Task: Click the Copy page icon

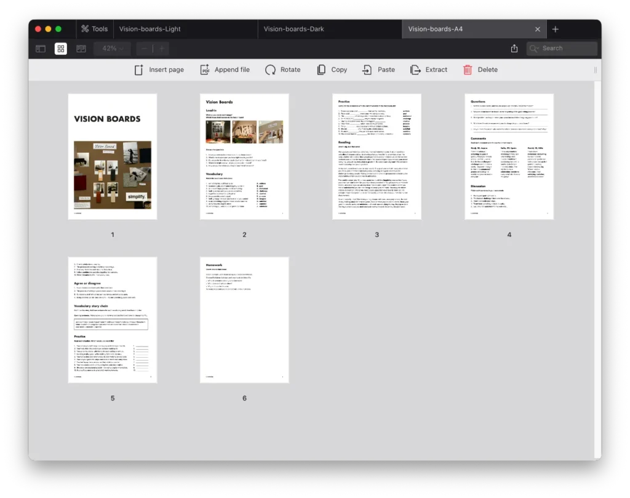Action: [320, 70]
